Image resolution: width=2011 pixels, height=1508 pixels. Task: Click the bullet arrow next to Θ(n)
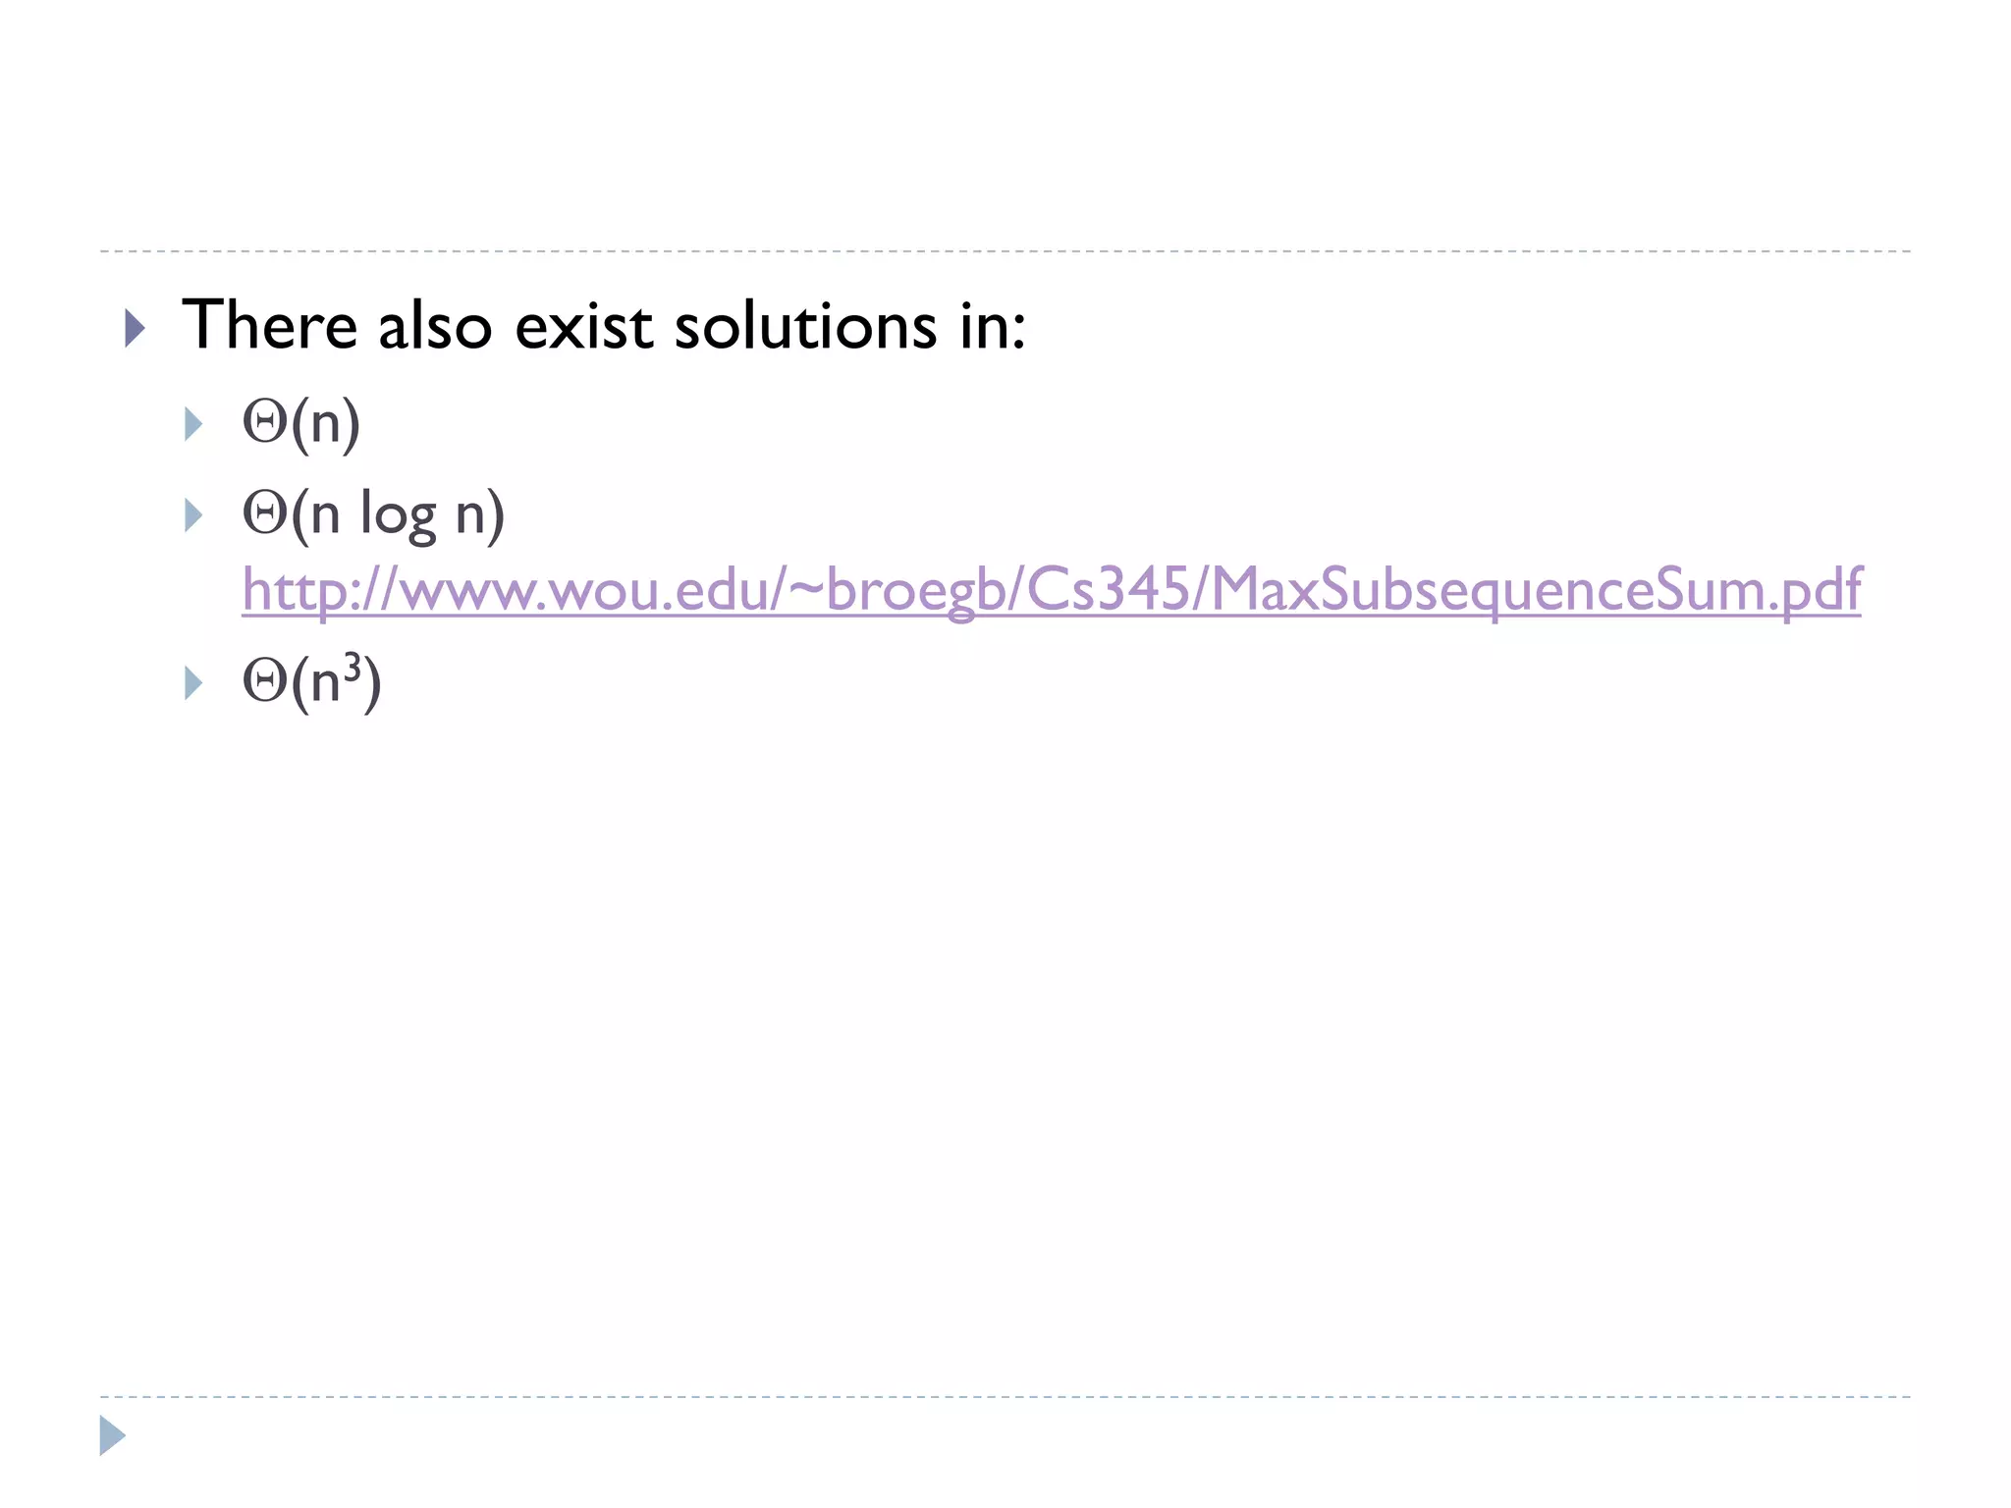(193, 424)
